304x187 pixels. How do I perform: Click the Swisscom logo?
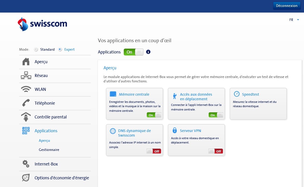point(42,24)
